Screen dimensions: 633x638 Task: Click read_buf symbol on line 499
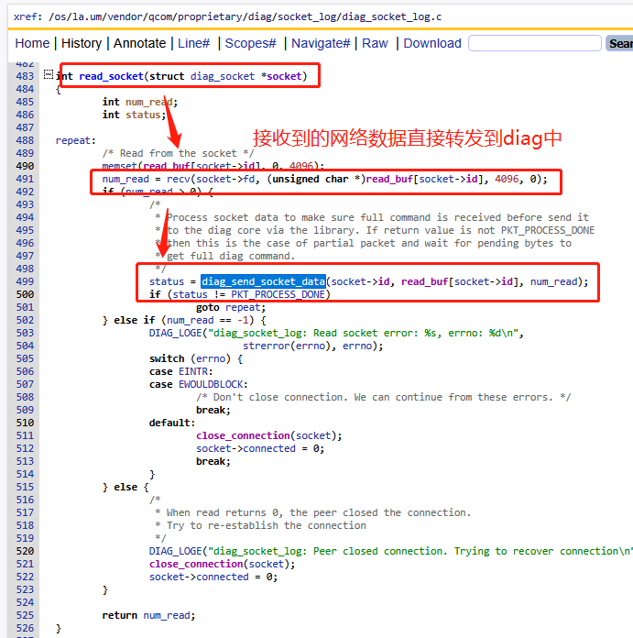(x=424, y=281)
